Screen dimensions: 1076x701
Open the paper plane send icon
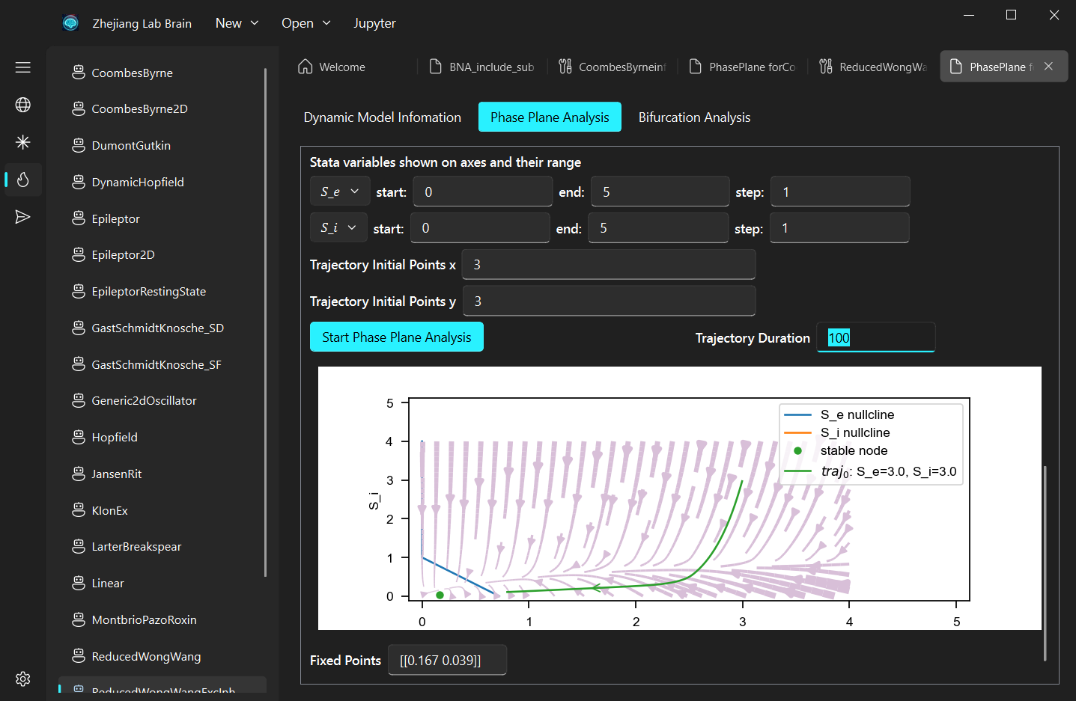coord(23,217)
